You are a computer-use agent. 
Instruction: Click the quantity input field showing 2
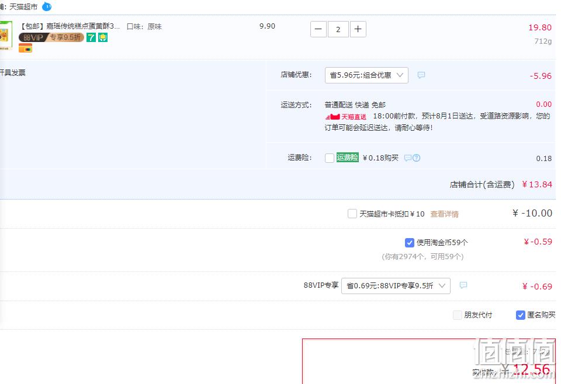tap(338, 29)
